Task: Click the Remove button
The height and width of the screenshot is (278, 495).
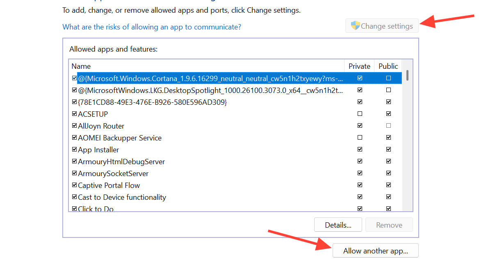Action: [389, 225]
